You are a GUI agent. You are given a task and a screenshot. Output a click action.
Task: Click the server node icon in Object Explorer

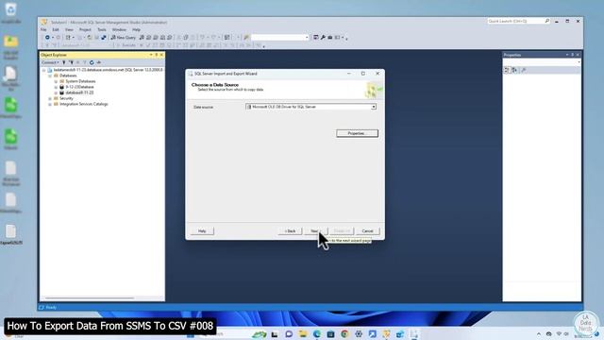pos(50,70)
